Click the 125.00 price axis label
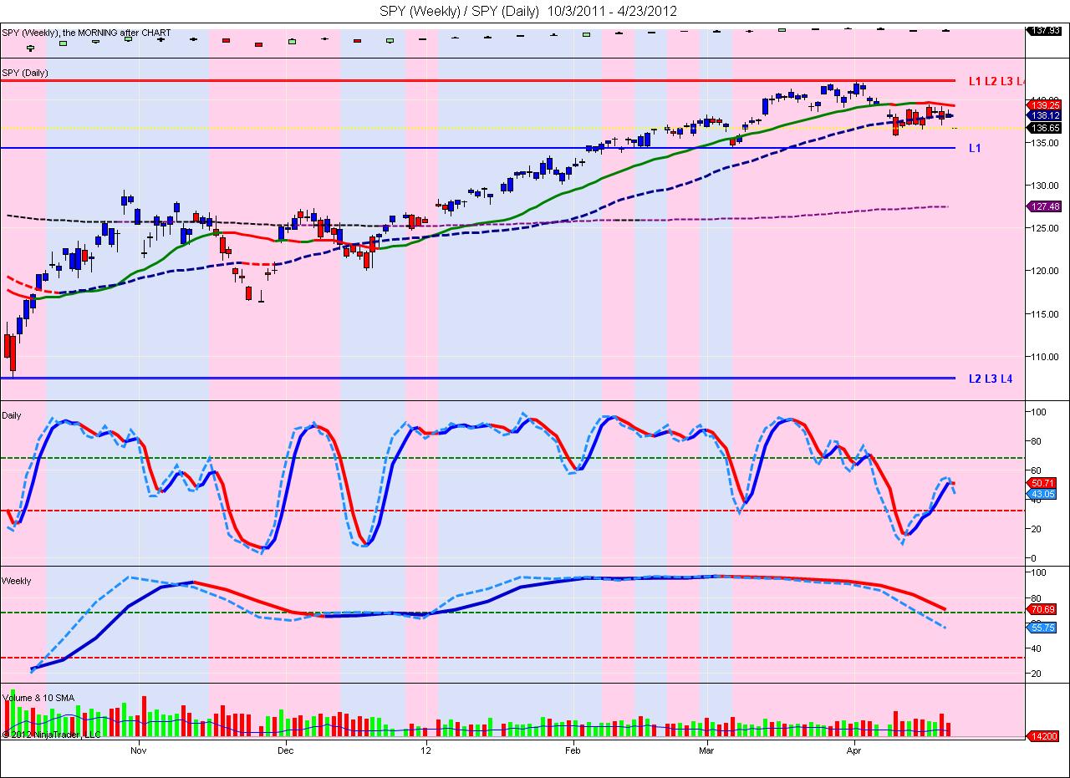This screenshot has height=778, width=1070. pos(1043,228)
